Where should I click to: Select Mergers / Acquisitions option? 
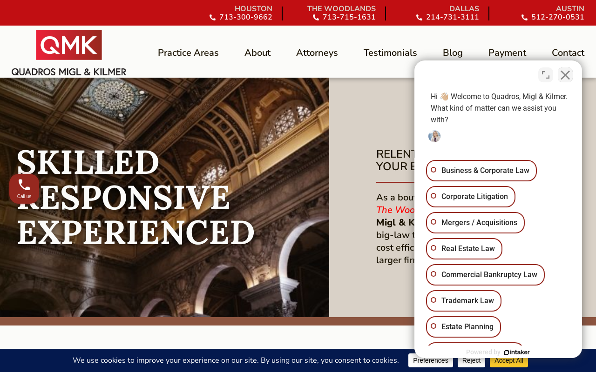tap(475, 223)
